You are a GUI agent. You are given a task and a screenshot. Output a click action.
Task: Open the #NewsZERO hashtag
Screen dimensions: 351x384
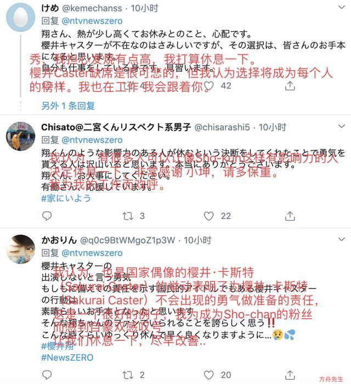[67, 357]
